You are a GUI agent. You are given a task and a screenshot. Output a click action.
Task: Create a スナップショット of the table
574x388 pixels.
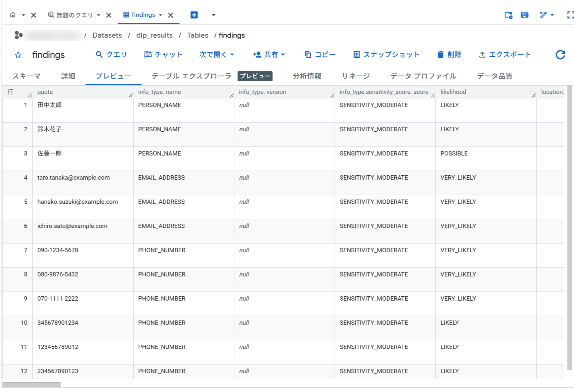click(x=386, y=54)
